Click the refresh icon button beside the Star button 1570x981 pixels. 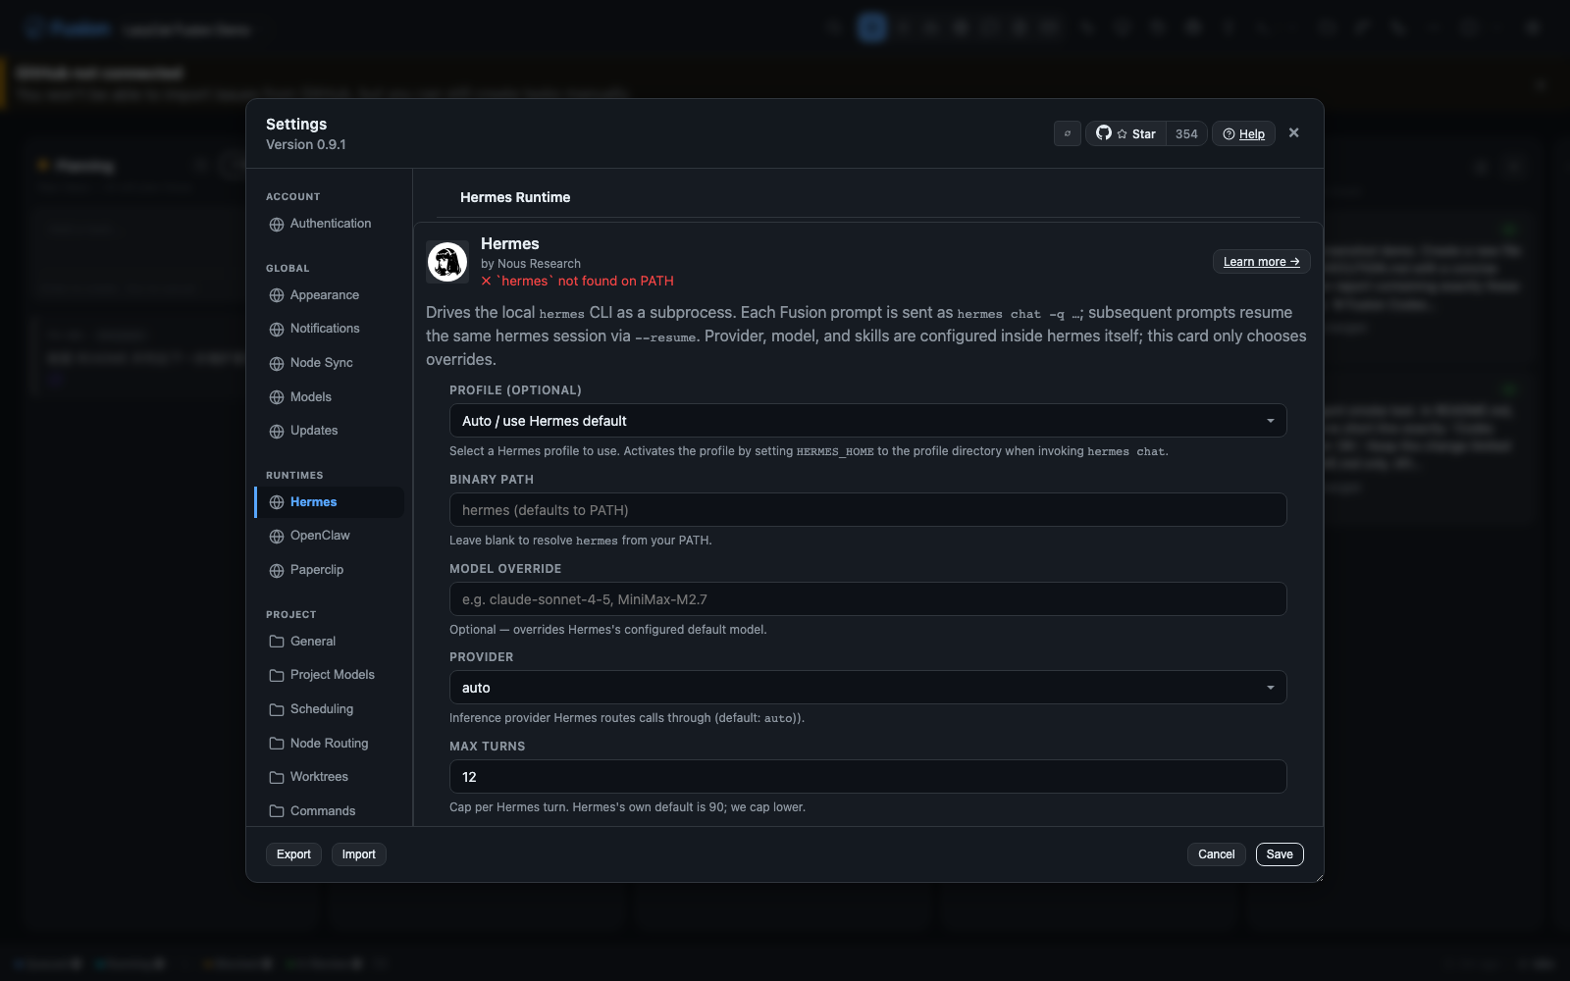pos(1067,133)
